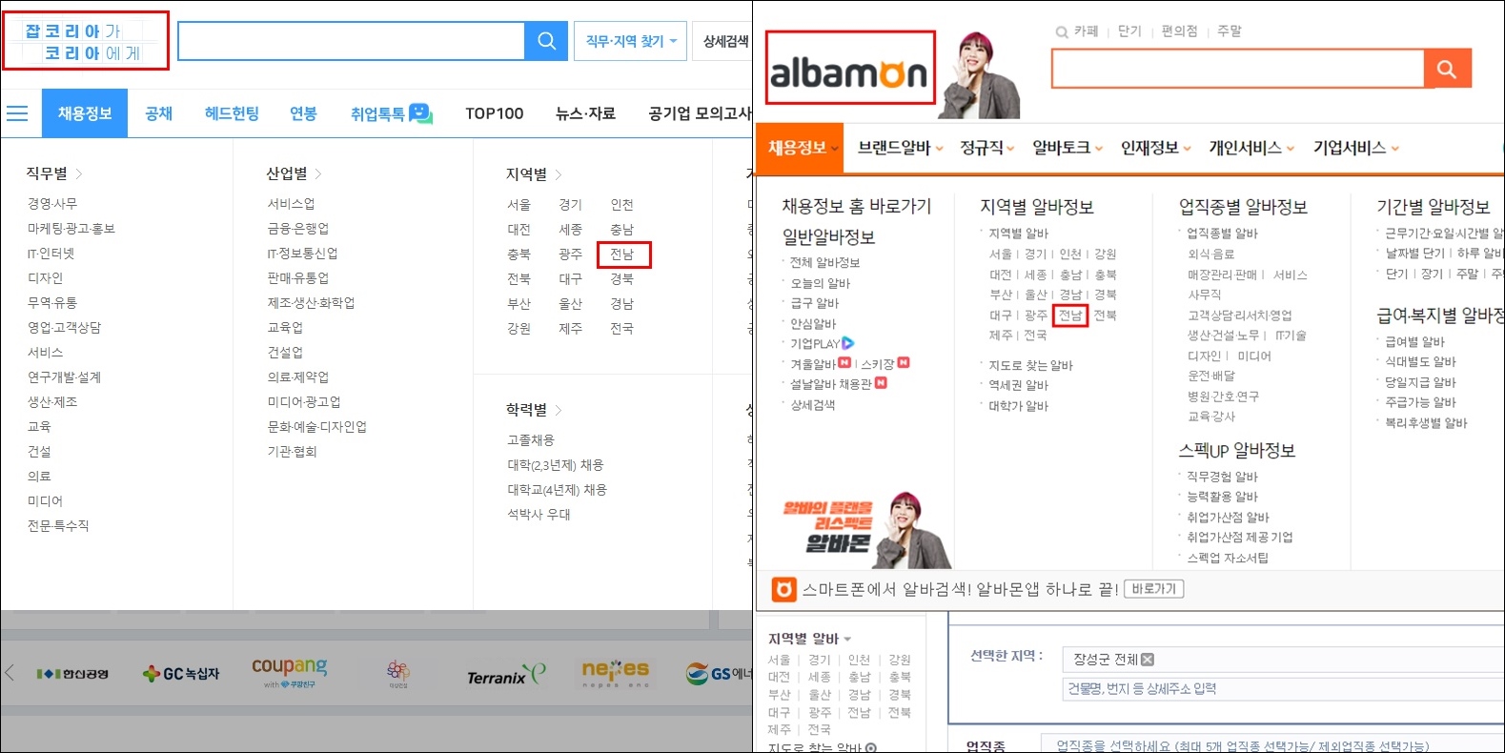
Task: Click into the Albamon search field
Action: point(1237,69)
